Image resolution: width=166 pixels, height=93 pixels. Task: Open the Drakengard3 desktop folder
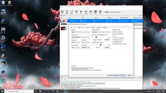(x=10, y=3)
